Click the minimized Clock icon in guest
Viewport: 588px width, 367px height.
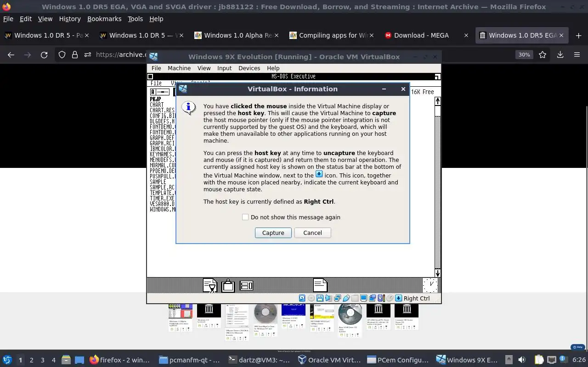(x=430, y=285)
